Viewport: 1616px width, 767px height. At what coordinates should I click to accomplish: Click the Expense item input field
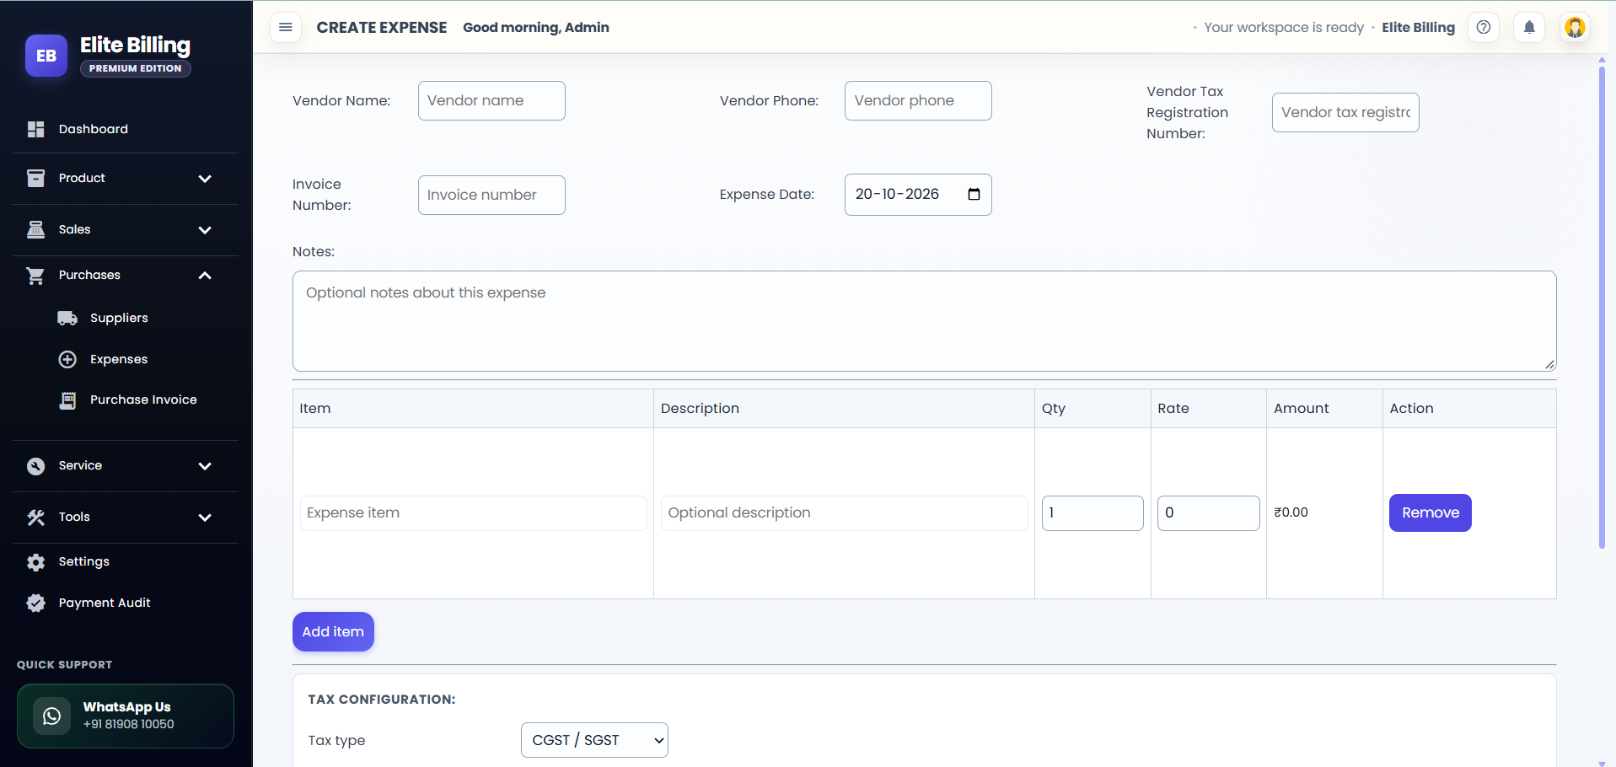click(473, 513)
